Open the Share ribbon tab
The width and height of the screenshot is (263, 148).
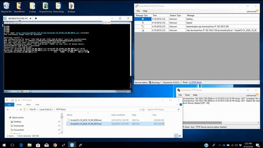[28, 104]
